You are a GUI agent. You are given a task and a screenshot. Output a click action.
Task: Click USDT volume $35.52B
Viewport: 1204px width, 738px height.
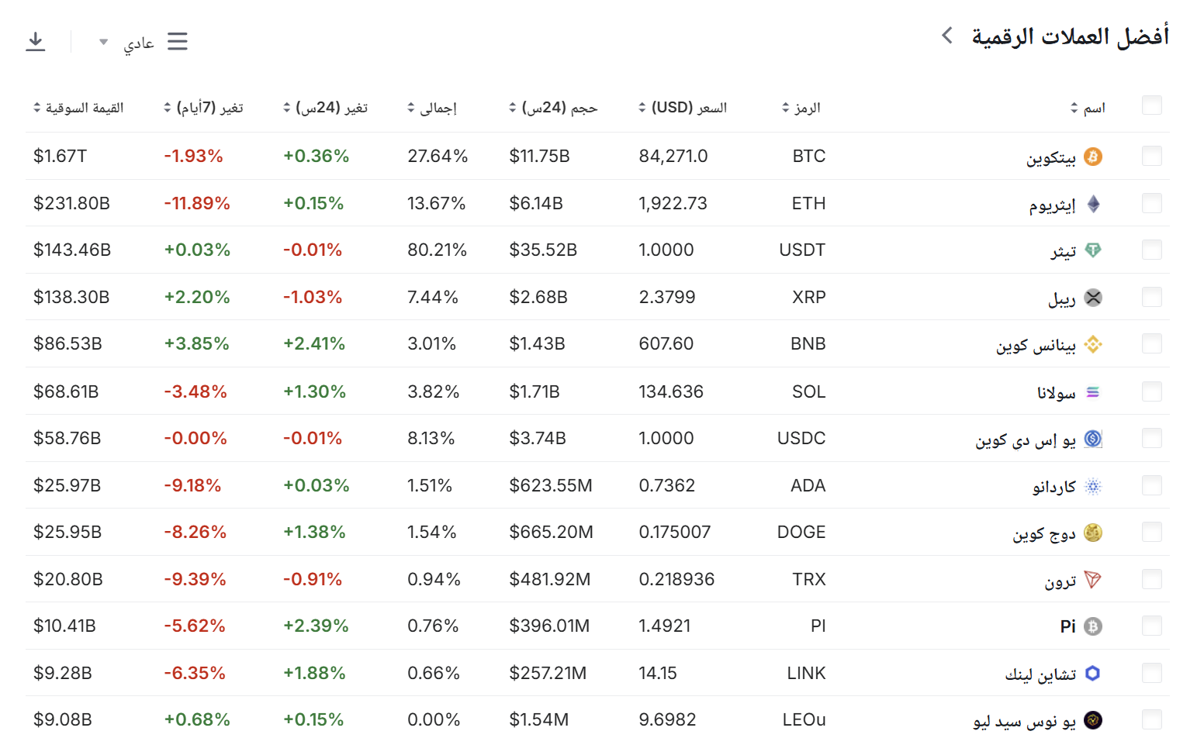(x=543, y=250)
